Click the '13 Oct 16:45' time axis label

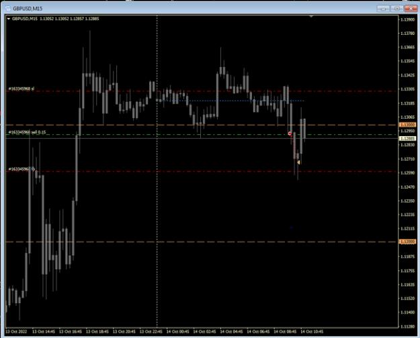(71, 331)
